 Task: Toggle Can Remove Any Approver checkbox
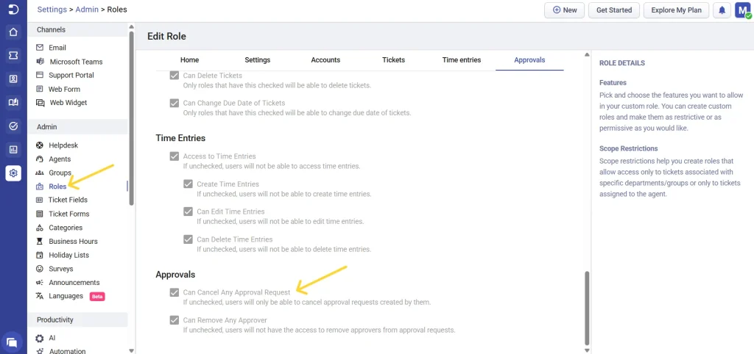coord(175,320)
